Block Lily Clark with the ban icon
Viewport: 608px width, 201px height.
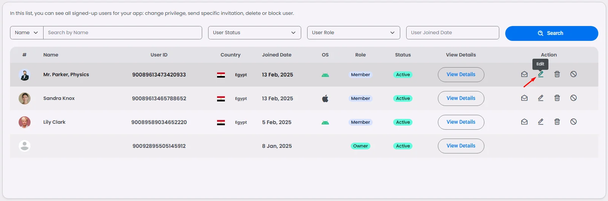[573, 122]
